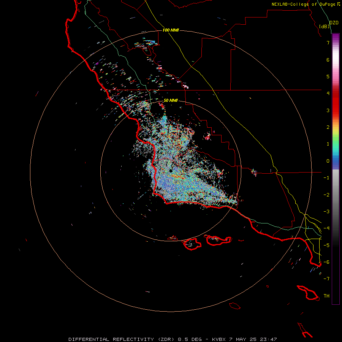Click the -4 dB value on the scale
342x342 pixels.
(x=326, y=228)
